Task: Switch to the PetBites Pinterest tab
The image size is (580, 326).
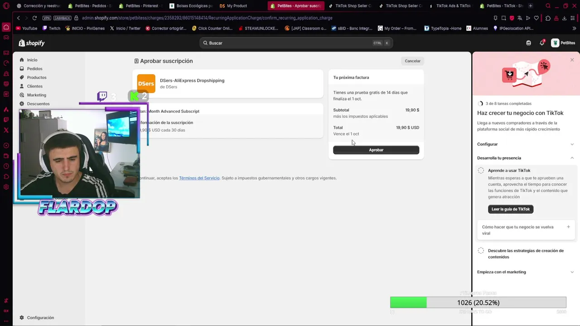Action: 140,6
